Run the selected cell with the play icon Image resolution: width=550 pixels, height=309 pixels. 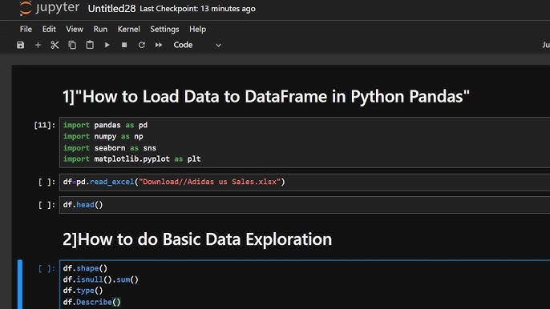pos(107,45)
